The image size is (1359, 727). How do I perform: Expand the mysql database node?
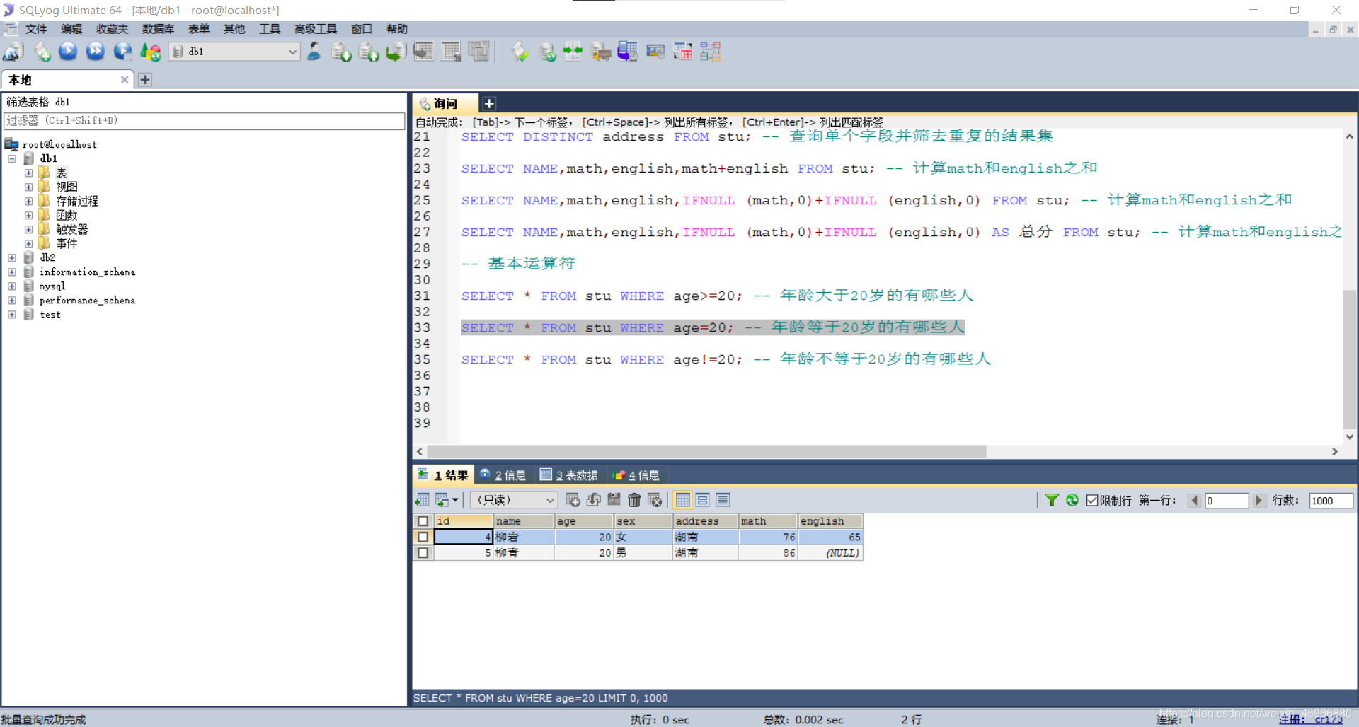pos(12,286)
